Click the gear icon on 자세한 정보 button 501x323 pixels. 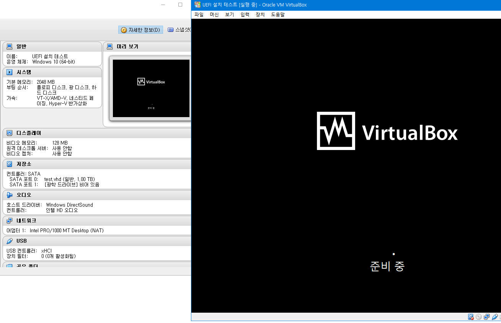(x=124, y=30)
